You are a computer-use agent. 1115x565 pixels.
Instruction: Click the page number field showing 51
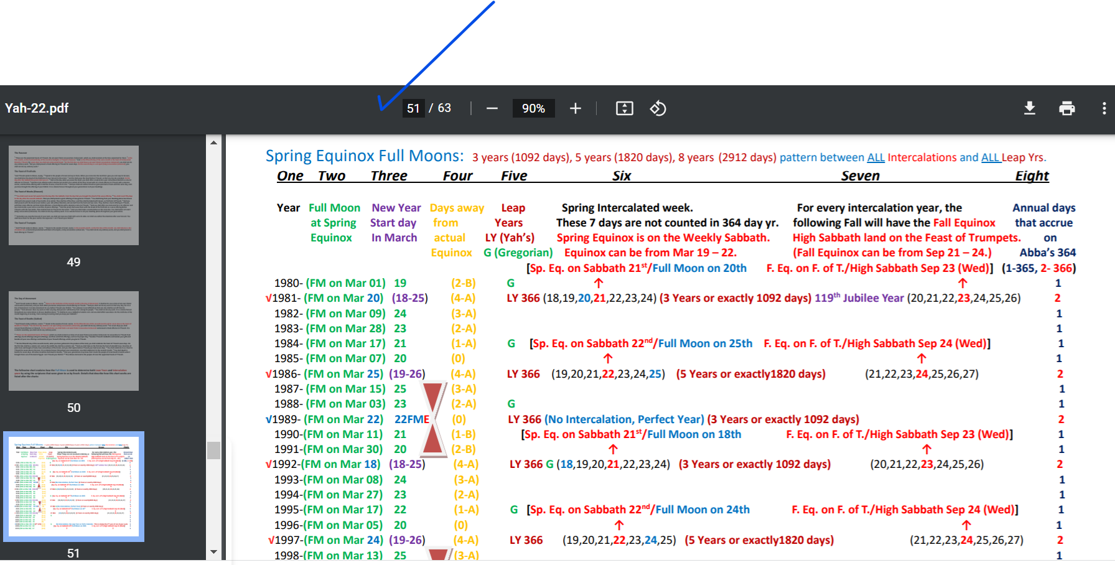(x=413, y=108)
